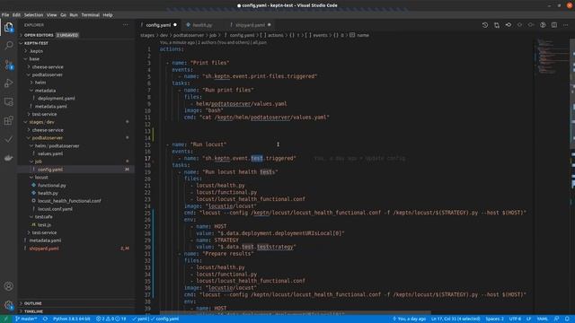
Task: Click the open changes icon in editor toolbar
Action: pyautogui.click(x=497, y=25)
